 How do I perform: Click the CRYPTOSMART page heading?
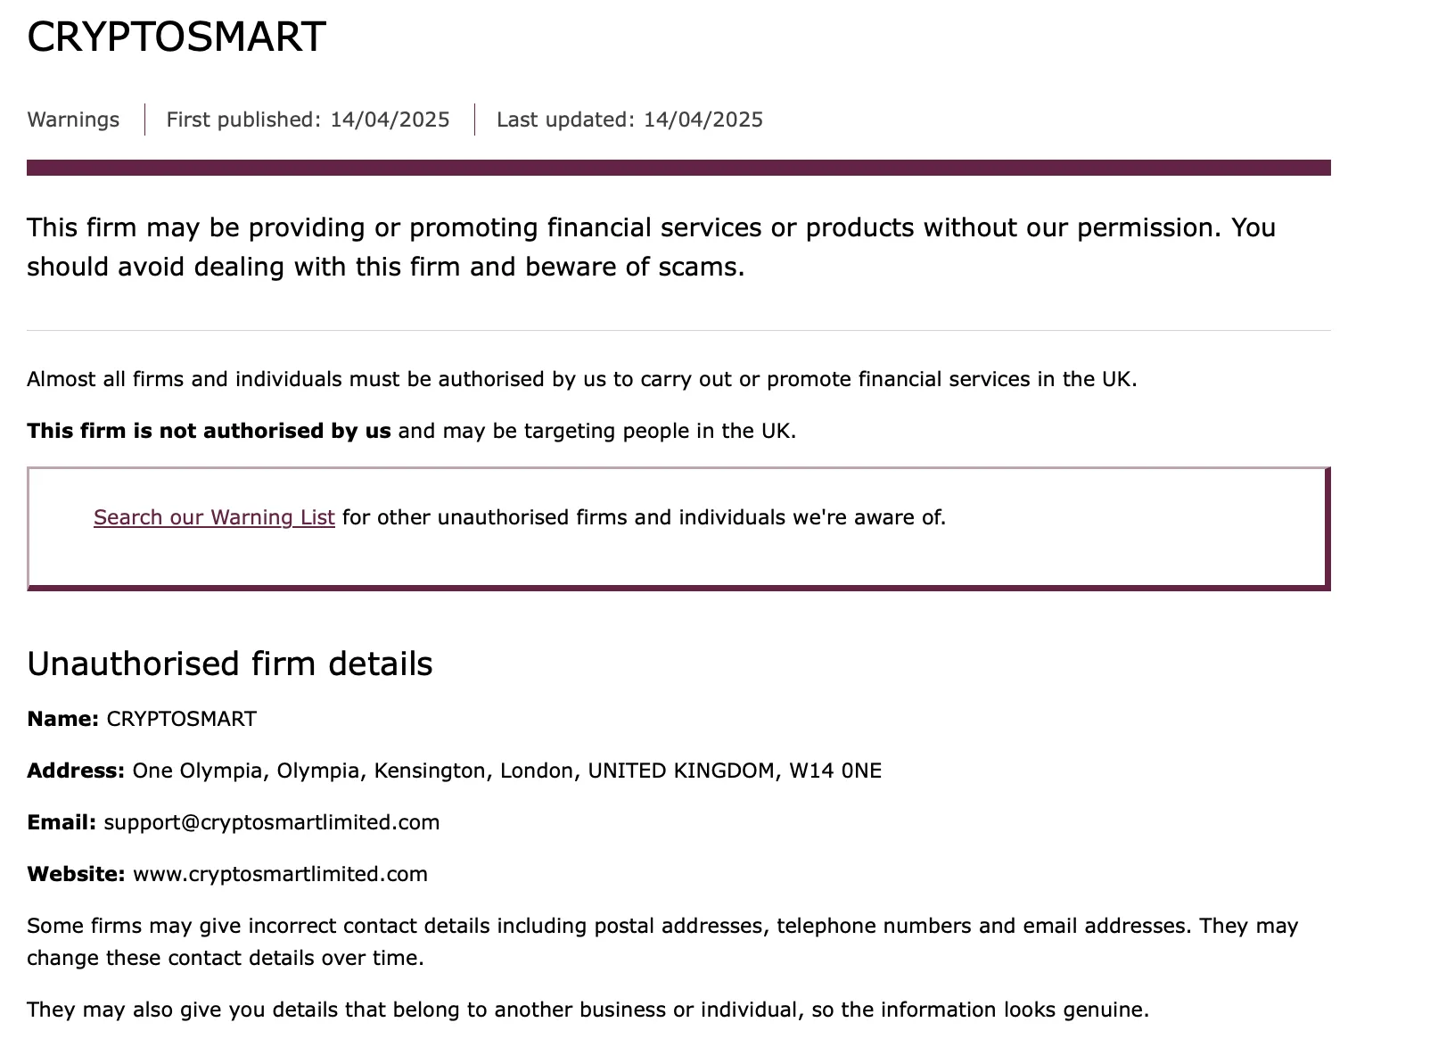point(177,37)
